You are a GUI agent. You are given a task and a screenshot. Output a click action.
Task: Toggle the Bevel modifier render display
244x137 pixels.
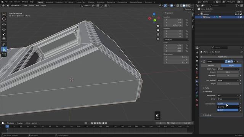[x=231, y=62]
